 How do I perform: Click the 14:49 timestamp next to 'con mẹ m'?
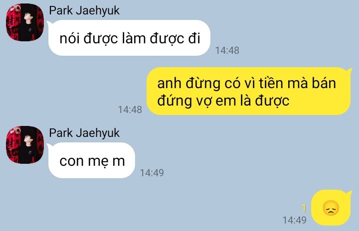click(152, 173)
